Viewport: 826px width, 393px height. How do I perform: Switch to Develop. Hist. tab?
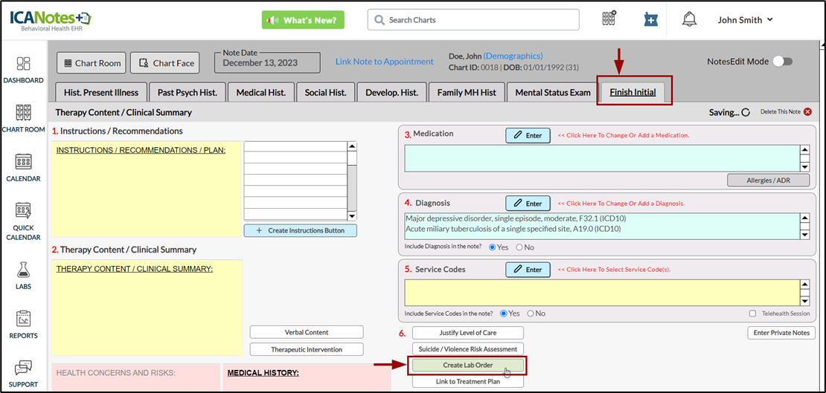click(x=392, y=92)
